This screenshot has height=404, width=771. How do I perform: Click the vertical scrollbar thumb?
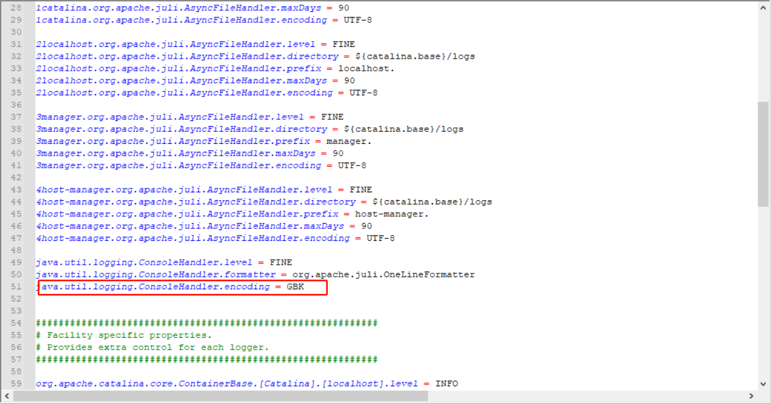[x=763, y=154]
